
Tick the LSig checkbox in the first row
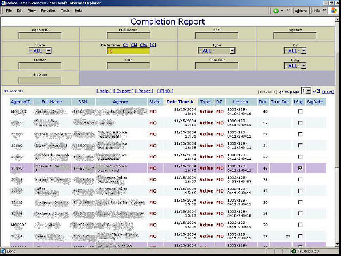(x=300, y=111)
